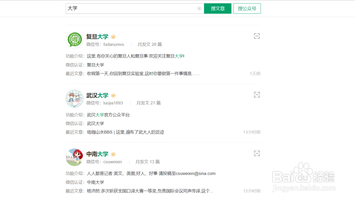Select WeChat ID luojia1893
Image resolution: width=355 pixels, height=200 pixels.
(x=113, y=103)
